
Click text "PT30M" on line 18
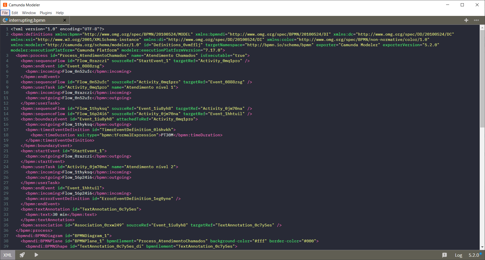(x=167, y=135)
